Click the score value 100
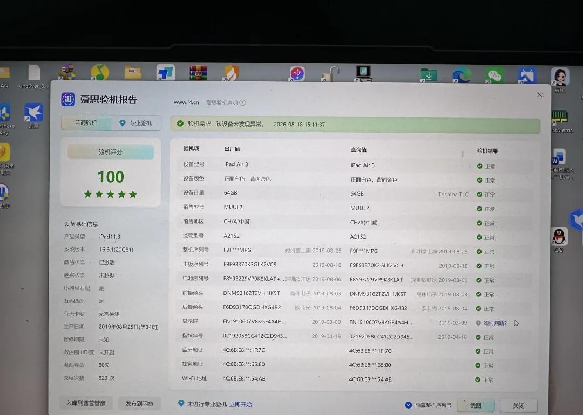Image resolution: width=583 pixels, height=415 pixels. point(111,177)
